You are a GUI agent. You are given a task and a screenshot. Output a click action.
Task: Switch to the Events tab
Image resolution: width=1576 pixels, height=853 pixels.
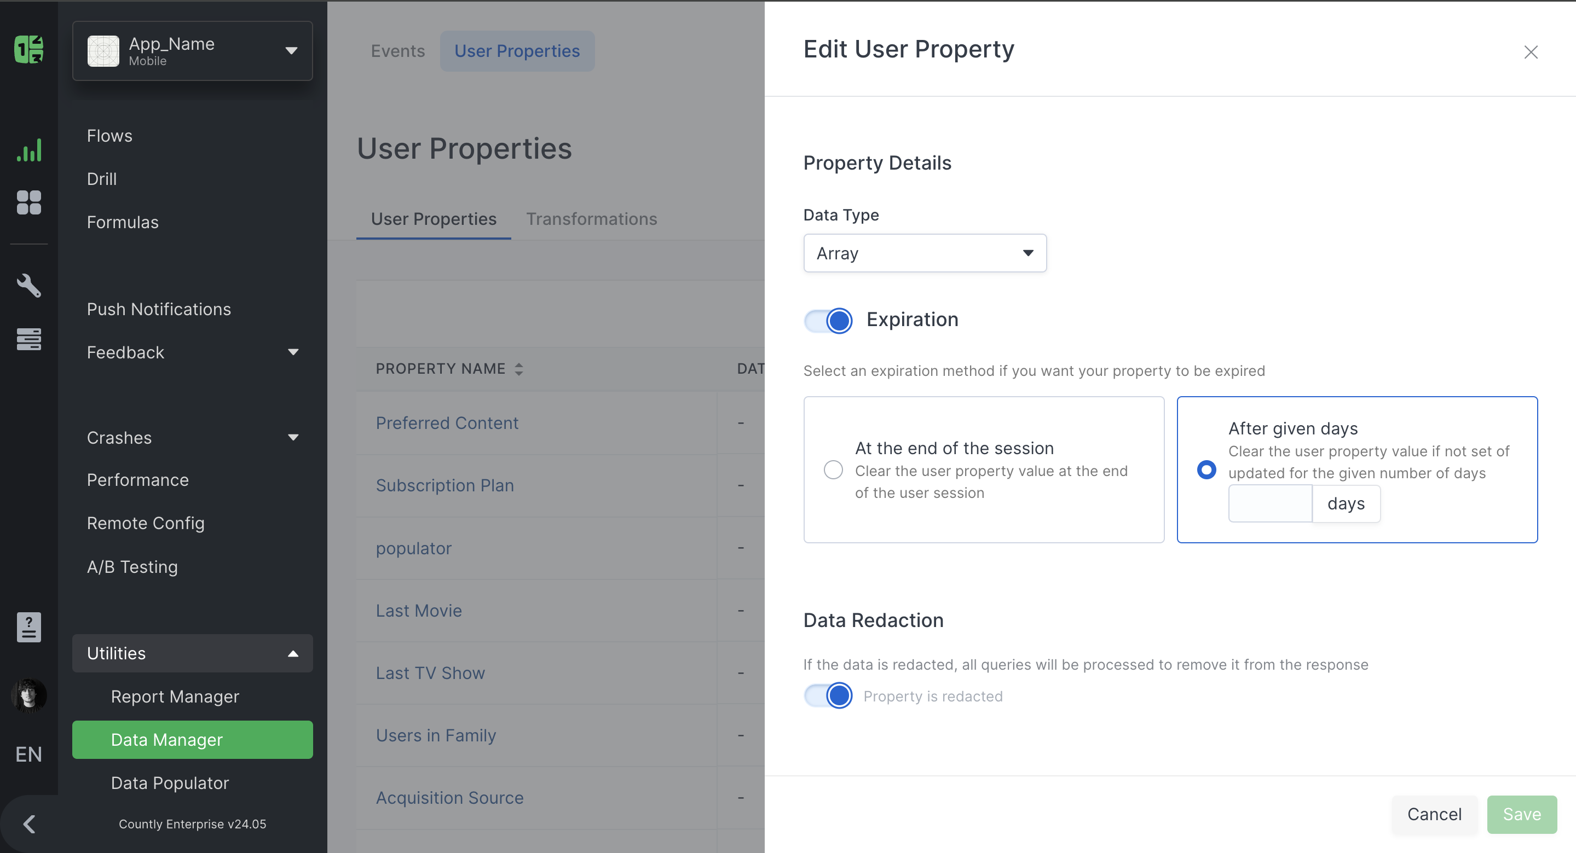pos(397,51)
